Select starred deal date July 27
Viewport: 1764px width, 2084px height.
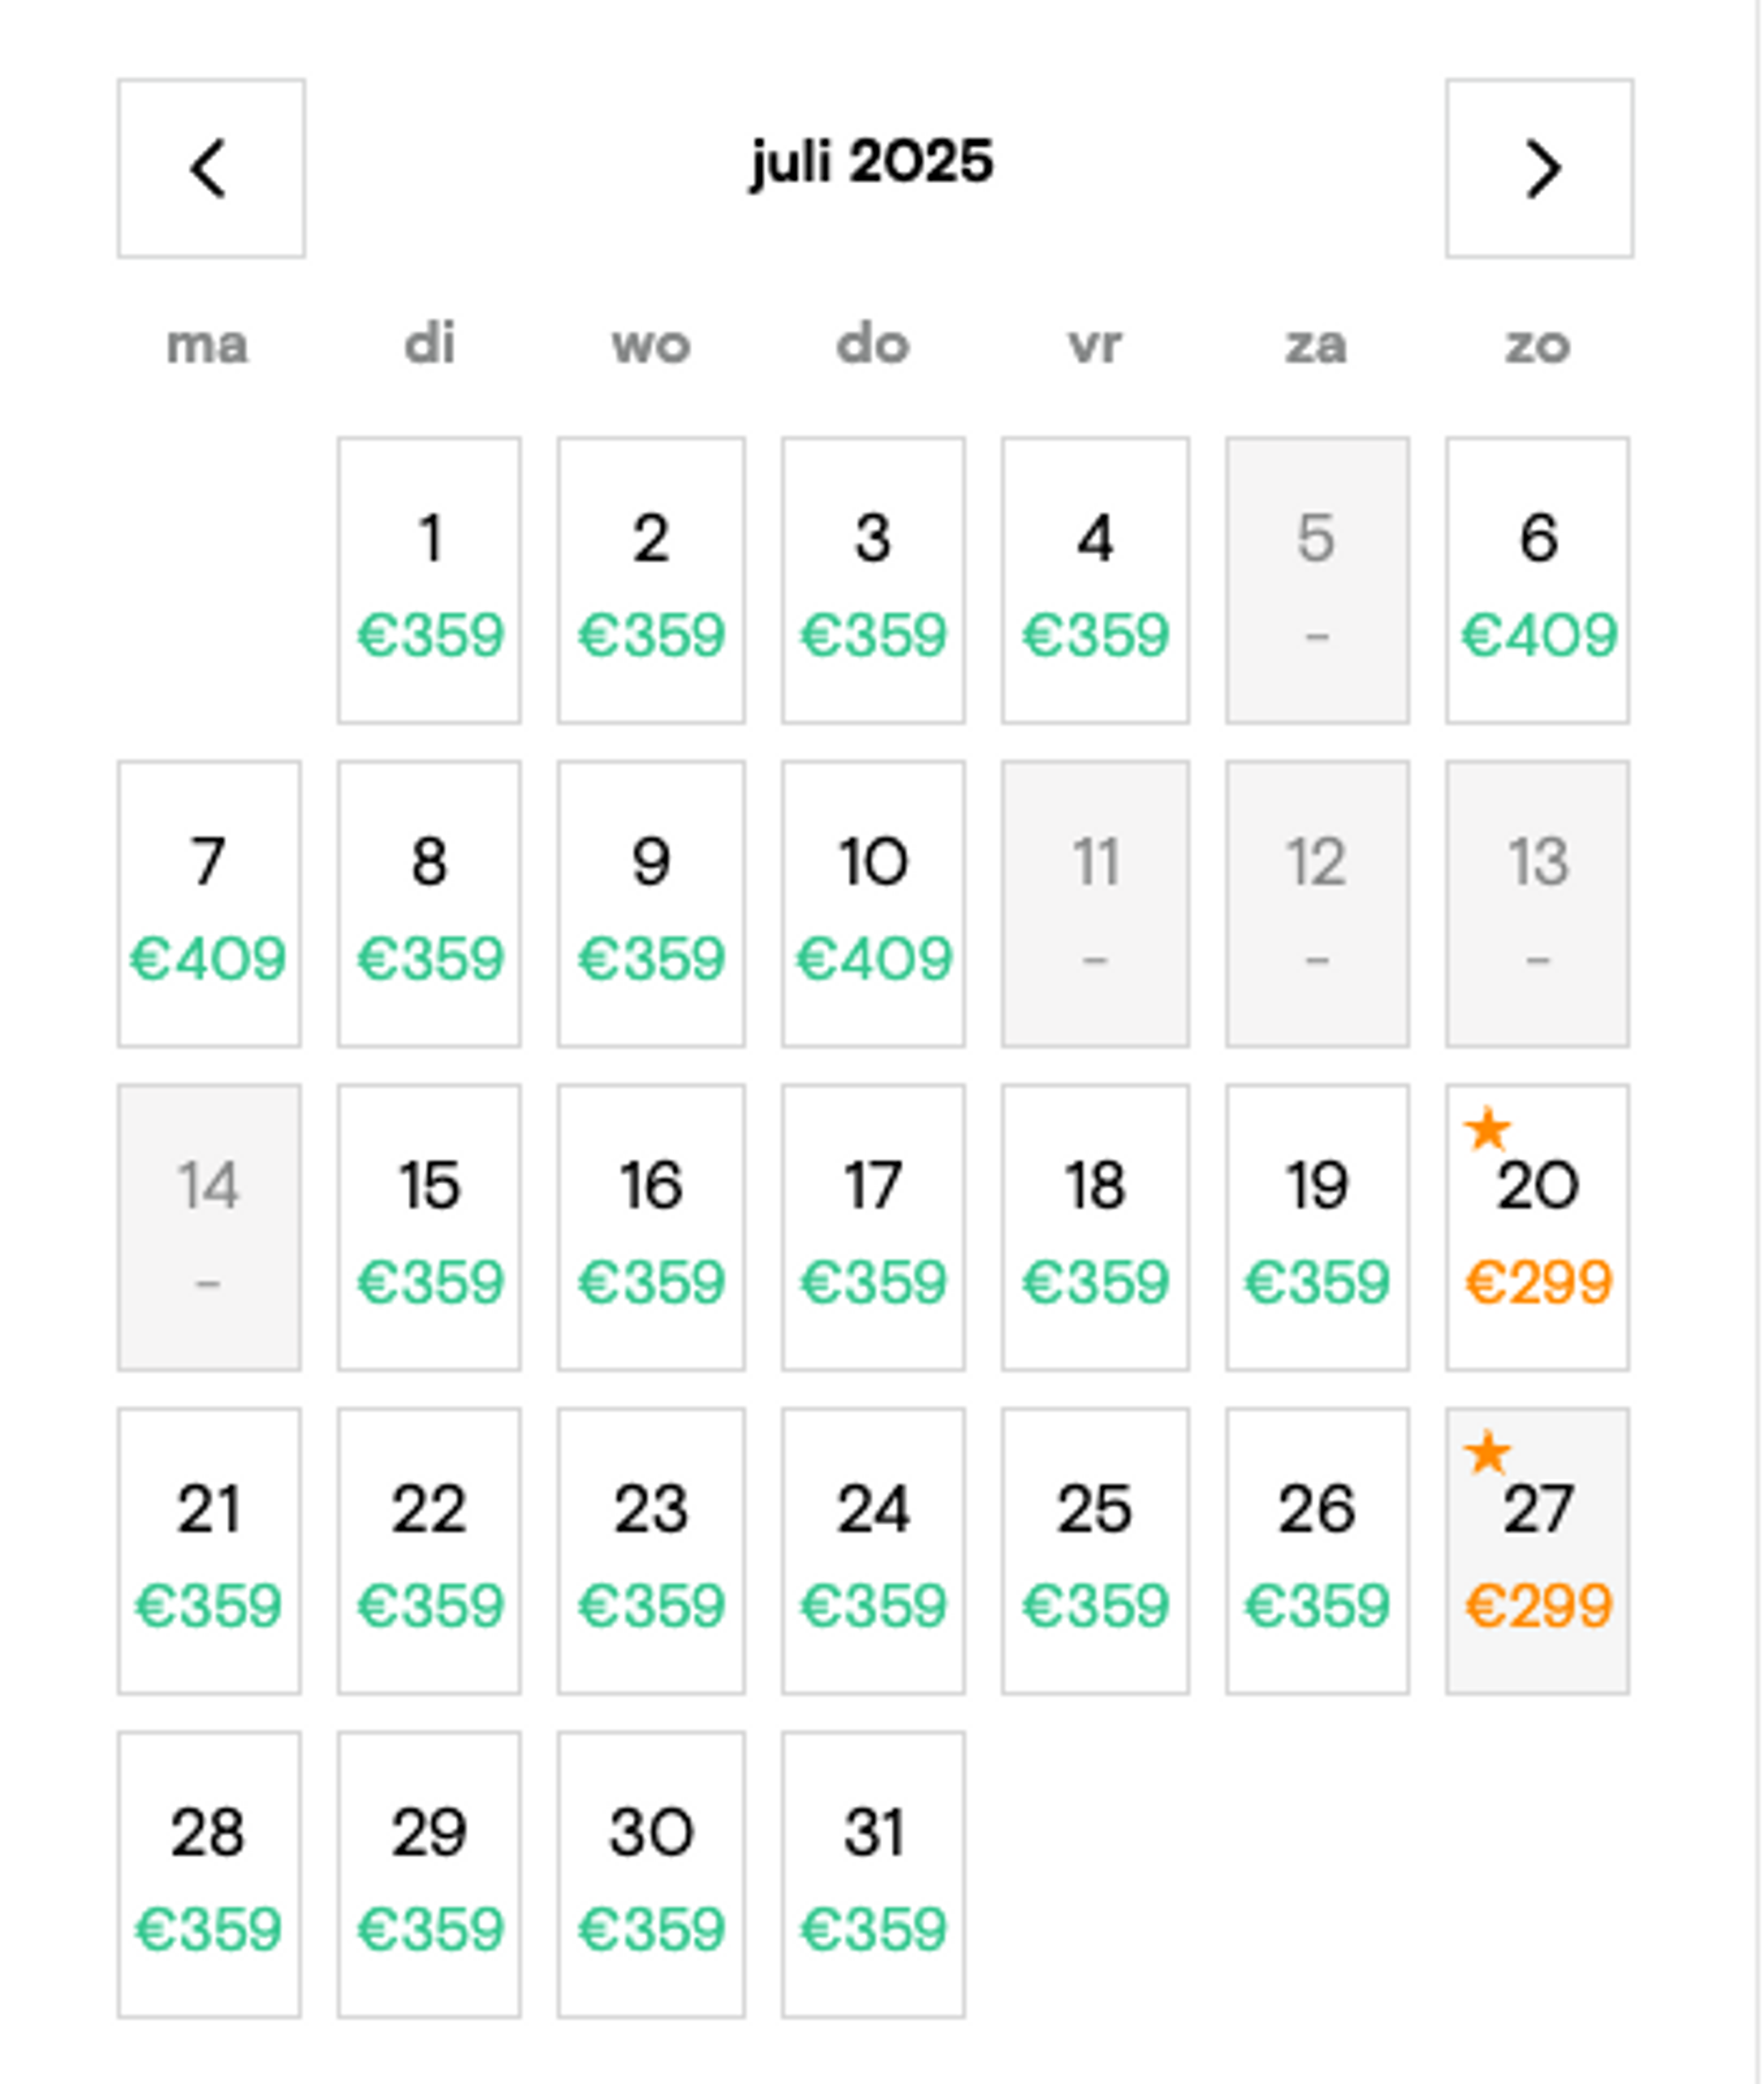pos(1537,1551)
